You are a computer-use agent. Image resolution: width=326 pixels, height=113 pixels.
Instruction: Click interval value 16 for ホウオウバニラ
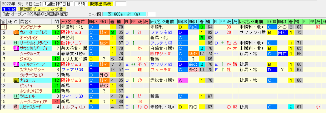[x=56, y=91]
